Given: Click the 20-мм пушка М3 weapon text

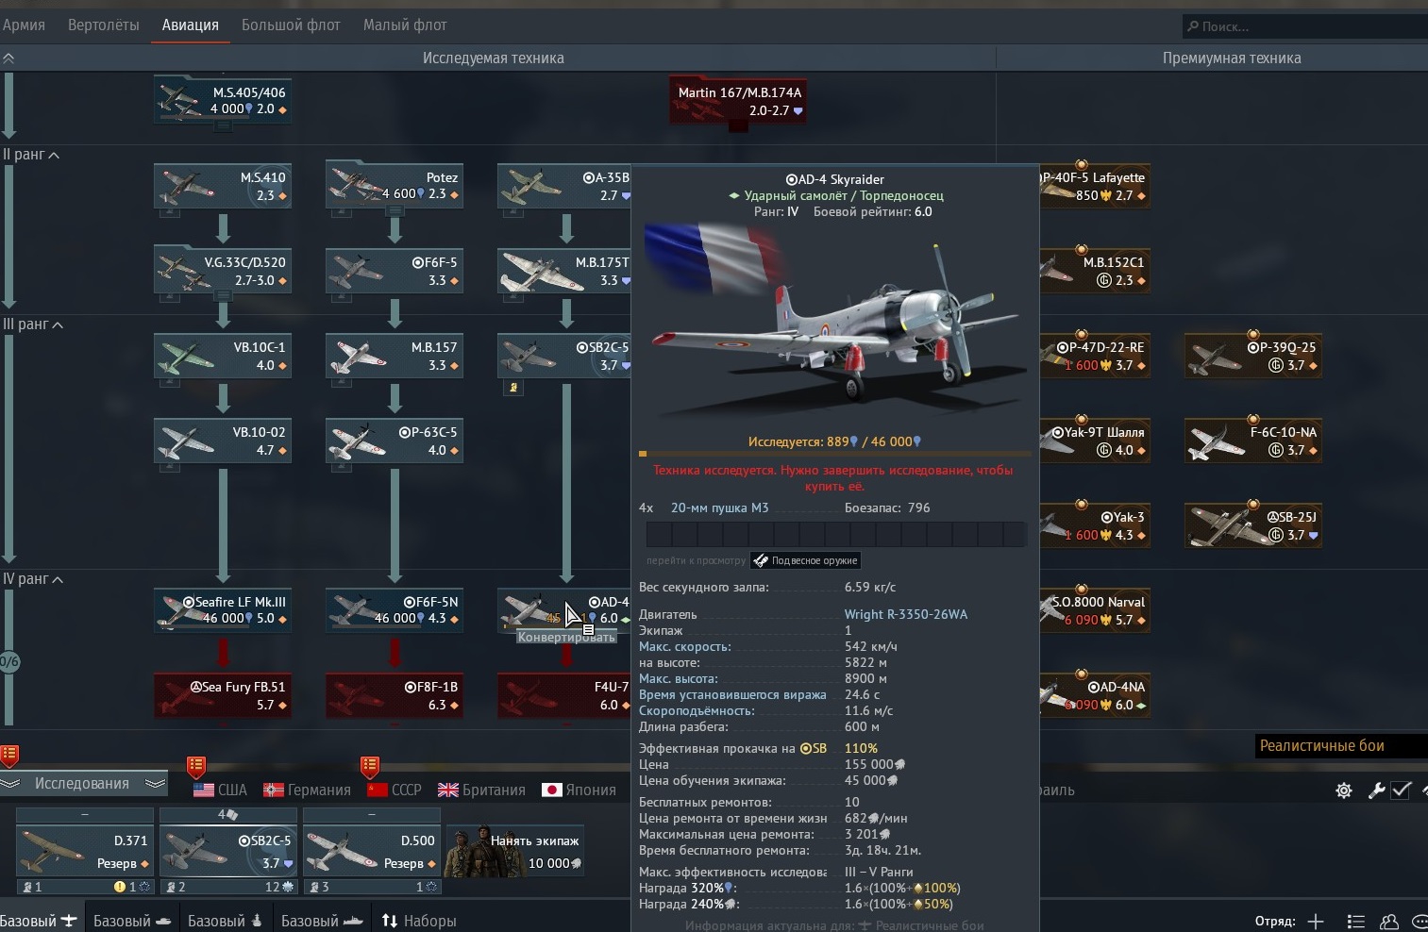Looking at the screenshot, I should point(719,508).
